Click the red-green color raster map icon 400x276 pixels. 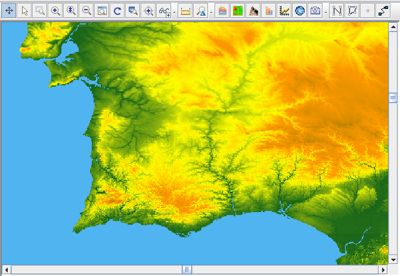pyautogui.click(x=238, y=11)
